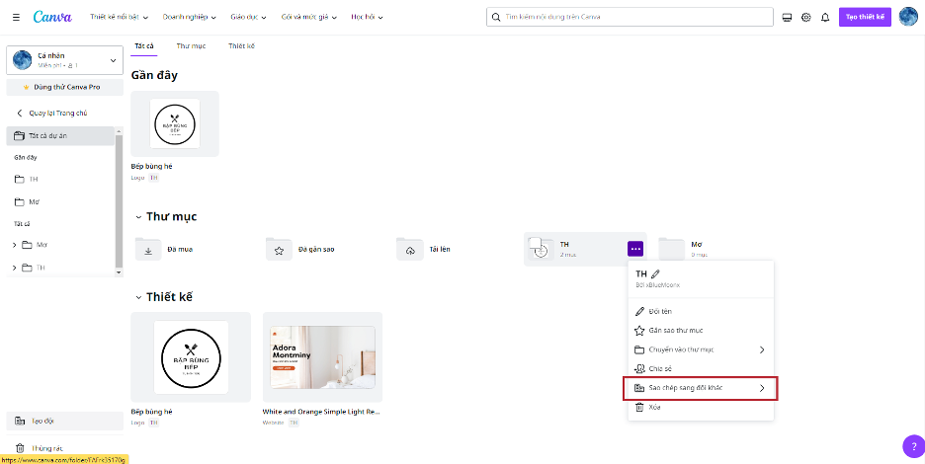
Task: Expand the Mơ folder in sidebar tree
Action: [14, 244]
